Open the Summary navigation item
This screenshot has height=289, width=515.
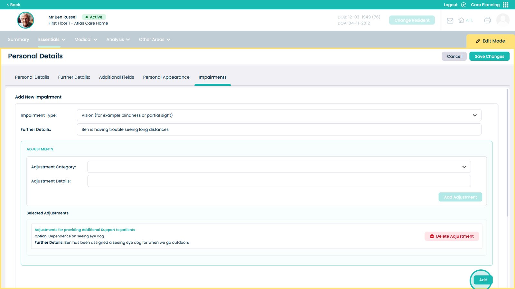[18, 39]
